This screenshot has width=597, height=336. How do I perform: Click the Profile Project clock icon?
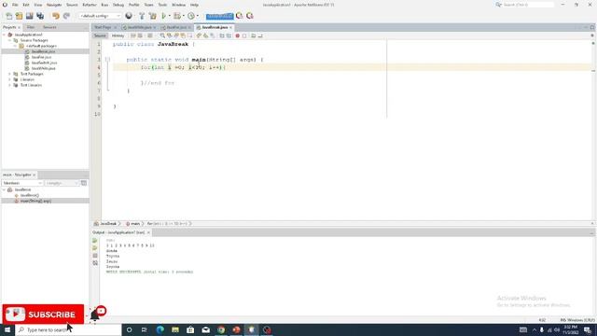(x=190, y=16)
